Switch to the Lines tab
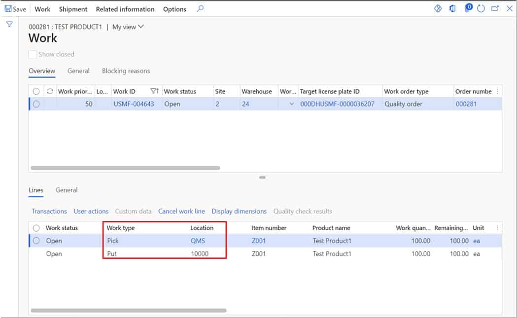The height and width of the screenshot is (318, 517). [x=36, y=190]
